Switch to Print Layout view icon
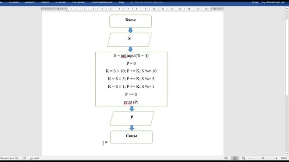Image resolution: width=289 pixels, height=162 pixels. click(235, 158)
